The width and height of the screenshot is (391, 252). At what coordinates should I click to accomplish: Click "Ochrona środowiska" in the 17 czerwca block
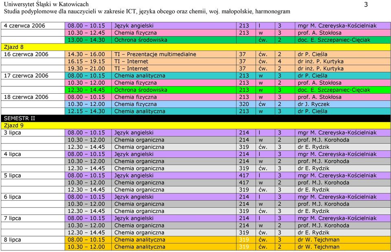(x=141, y=90)
